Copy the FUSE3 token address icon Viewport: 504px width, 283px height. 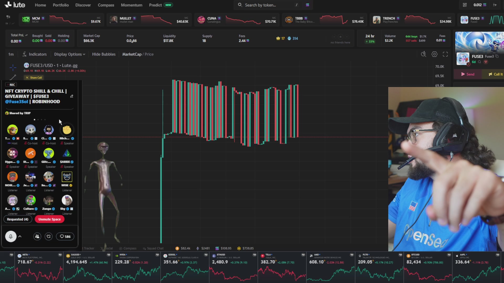[497, 56]
